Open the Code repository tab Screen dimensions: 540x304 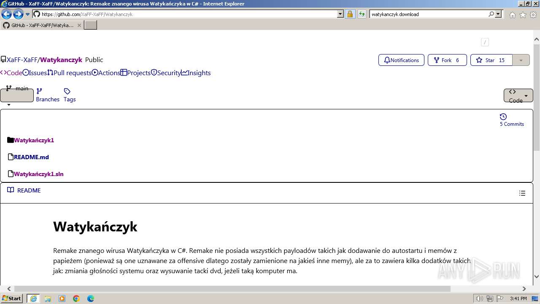pyautogui.click(x=11, y=73)
